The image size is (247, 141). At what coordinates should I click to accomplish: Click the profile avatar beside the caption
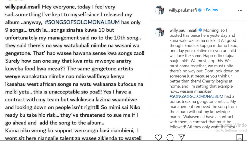tap(160, 32)
